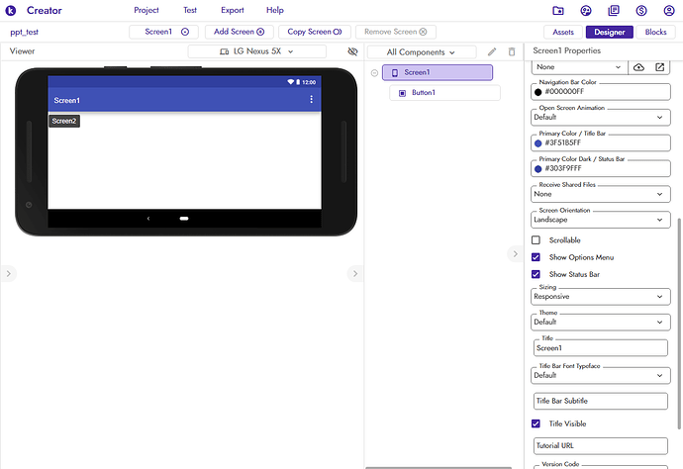Switch to the Blocks tab
683x469 pixels.
(x=655, y=32)
